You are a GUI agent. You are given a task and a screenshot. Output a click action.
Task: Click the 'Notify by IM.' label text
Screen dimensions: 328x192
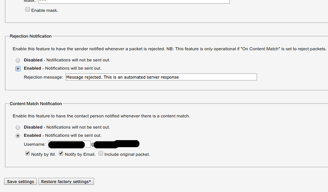point(44,154)
